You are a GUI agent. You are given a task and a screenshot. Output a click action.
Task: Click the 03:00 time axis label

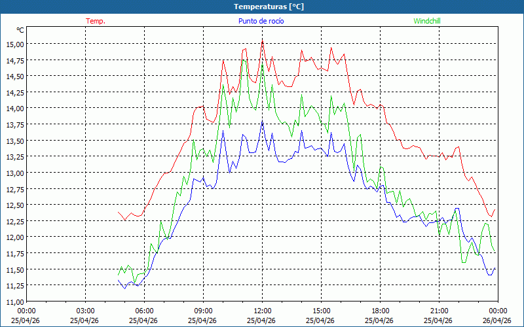(x=85, y=311)
